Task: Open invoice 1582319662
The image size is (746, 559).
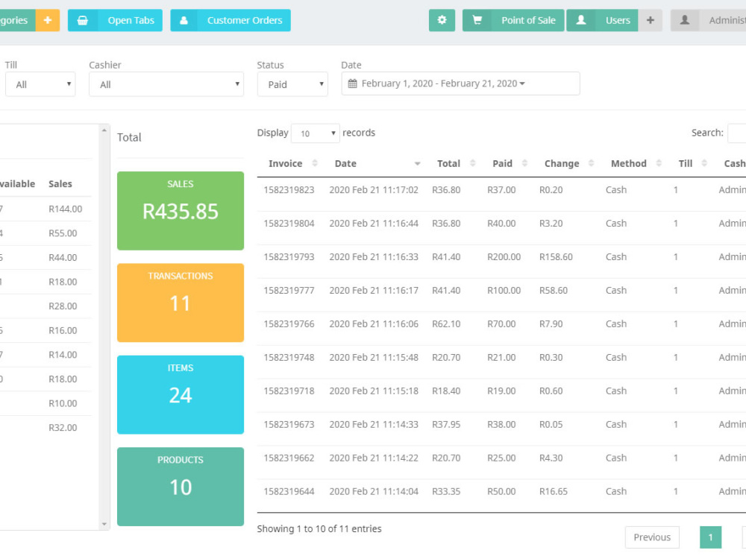Action: coord(289,458)
